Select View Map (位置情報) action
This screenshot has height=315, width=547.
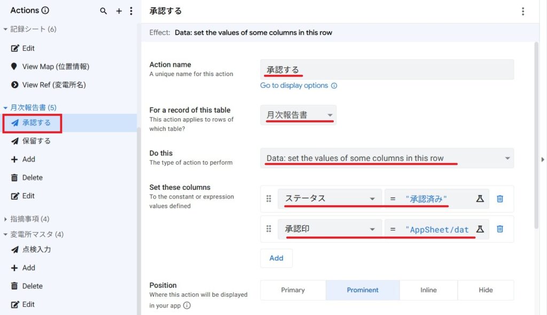[x=56, y=66]
